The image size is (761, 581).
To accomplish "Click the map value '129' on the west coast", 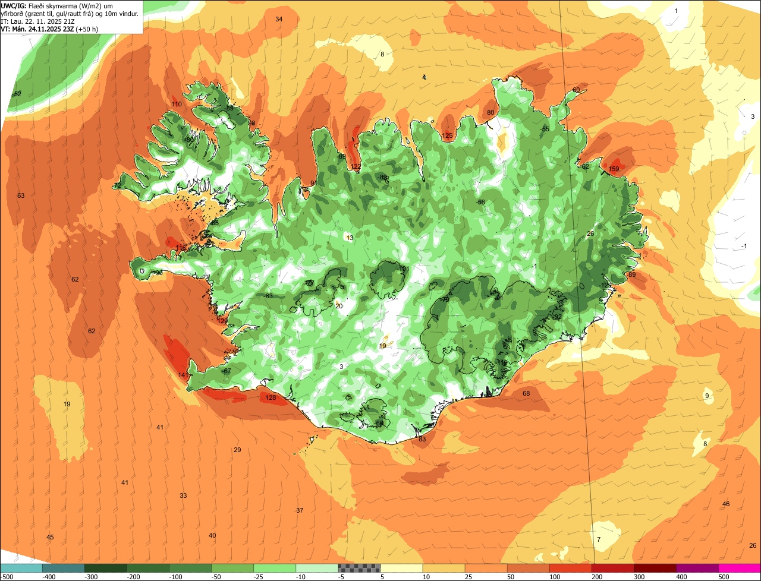I will pyautogui.click(x=223, y=321).
